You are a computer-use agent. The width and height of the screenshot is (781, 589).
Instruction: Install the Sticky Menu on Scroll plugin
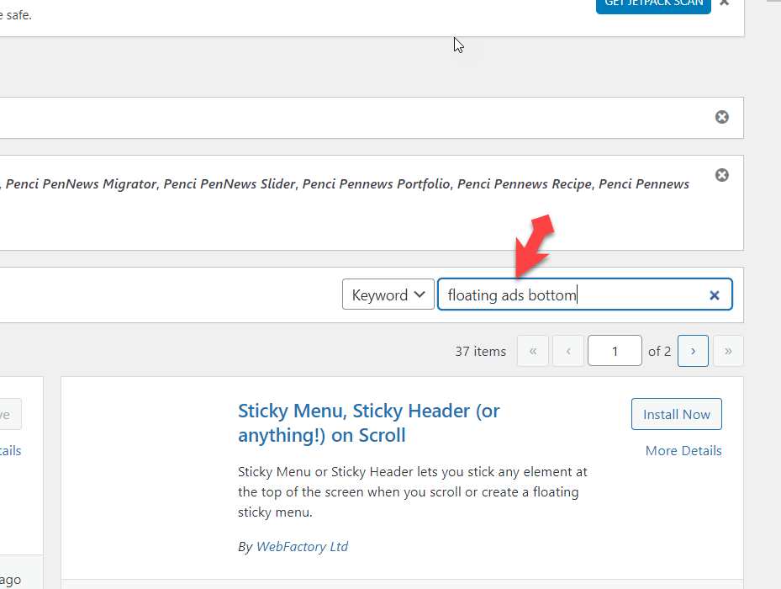(x=676, y=414)
